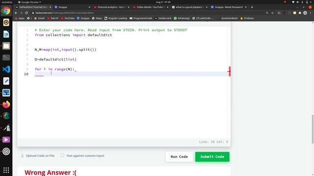This screenshot has width=314, height=176.
Task: Click the browser forward arrow
Action: click(x=21, y=13)
